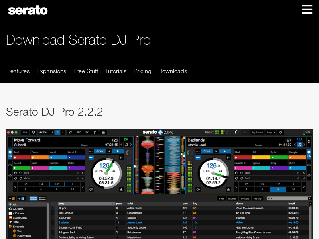
Task: Click the add crate icon
Action: [12, 198]
